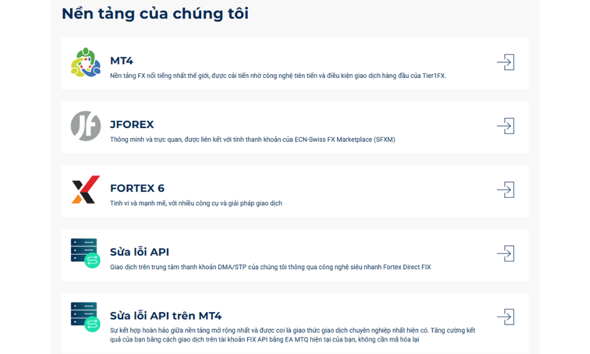Image resolution: width=590 pixels, height=354 pixels.
Task: Open the FORTEX 6 title
Action: point(137,188)
